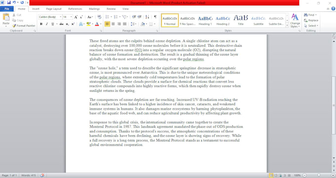Click the Format Painter brush

tap(14, 26)
